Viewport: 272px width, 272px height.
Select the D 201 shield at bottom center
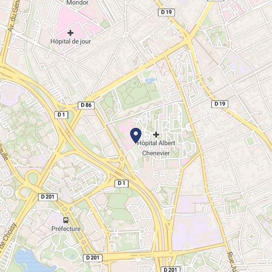click(x=92, y=258)
